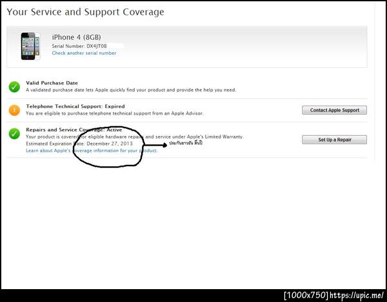Viewport: 387px width, 302px height.
Task: Click the 'Valid Purchase Date' heading
Action: point(52,83)
